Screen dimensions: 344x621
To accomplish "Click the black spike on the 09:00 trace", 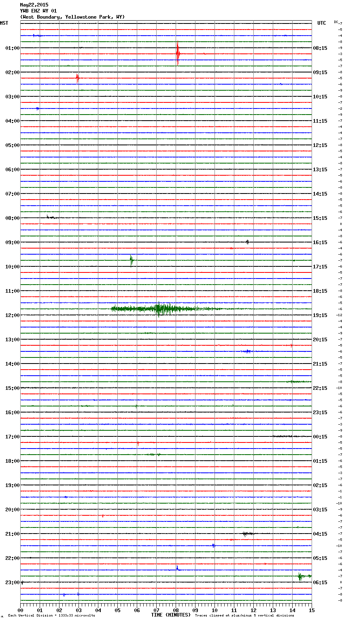I will pos(247,242).
